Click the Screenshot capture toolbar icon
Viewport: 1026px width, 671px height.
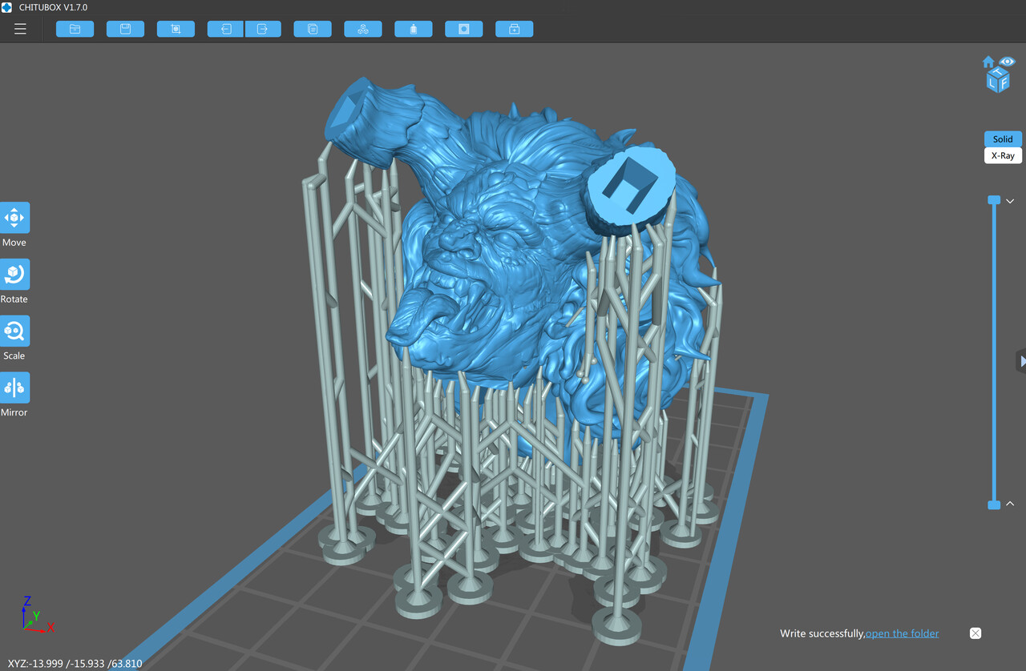(x=176, y=29)
